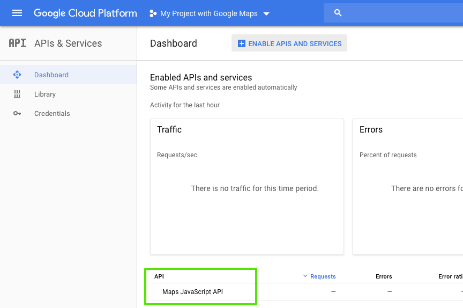Click the Traffic card title
The width and height of the screenshot is (463, 308).
169,129
